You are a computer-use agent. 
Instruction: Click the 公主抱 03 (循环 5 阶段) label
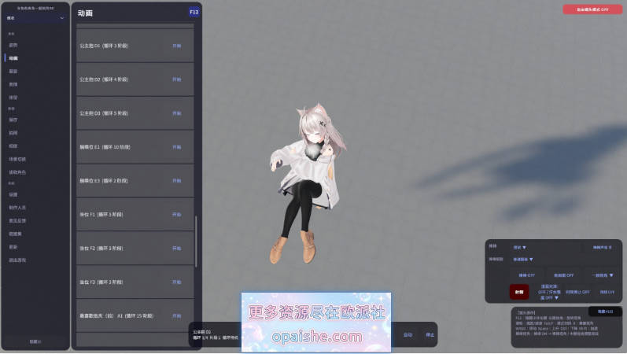(104, 113)
